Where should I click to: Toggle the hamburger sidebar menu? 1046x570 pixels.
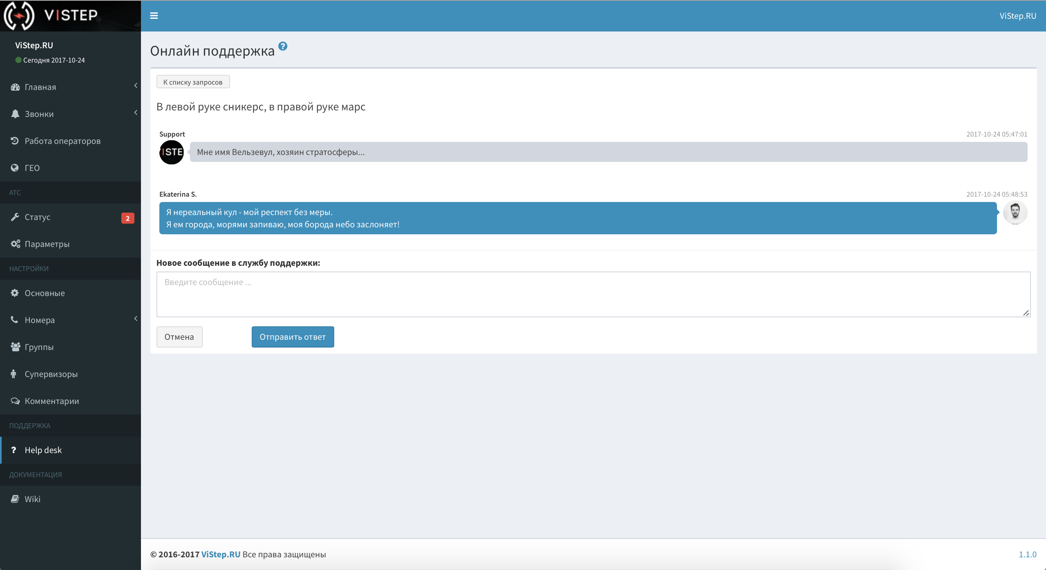[154, 16]
